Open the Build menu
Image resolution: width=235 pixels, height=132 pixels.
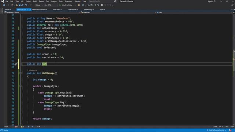coord(35,1)
